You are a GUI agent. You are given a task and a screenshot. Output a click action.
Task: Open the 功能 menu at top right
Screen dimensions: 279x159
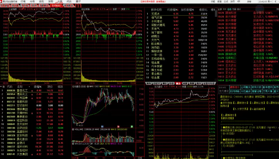213,1
